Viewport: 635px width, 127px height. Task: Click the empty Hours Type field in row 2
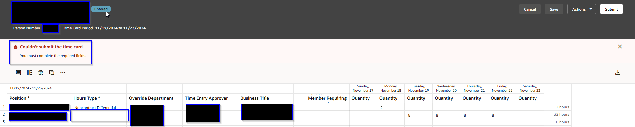click(99, 115)
